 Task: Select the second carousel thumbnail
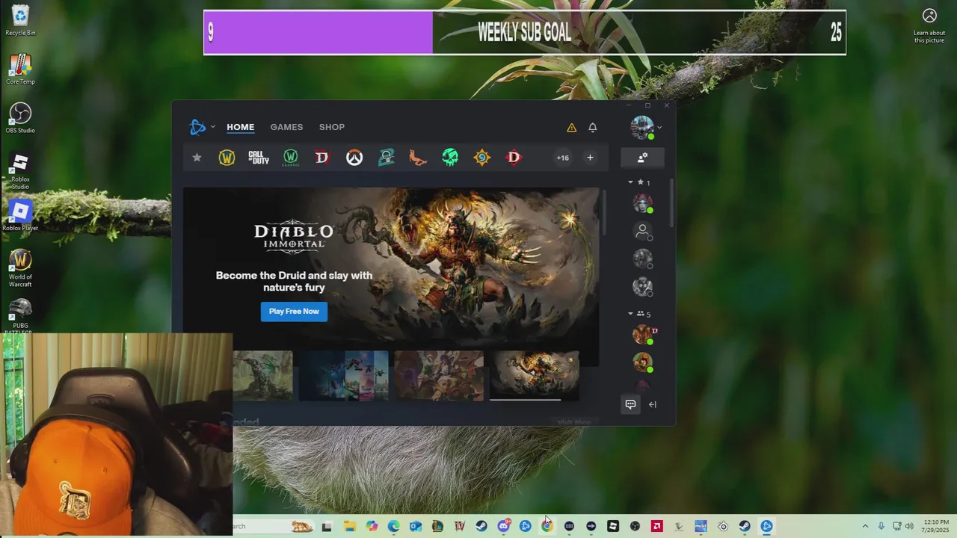click(343, 375)
